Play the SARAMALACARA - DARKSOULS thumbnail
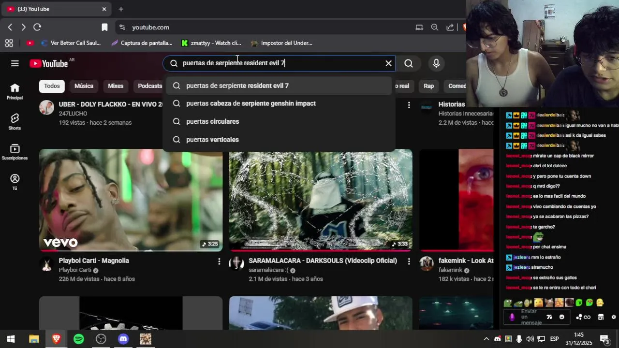This screenshot has width=619, height=348. (321, 200)
